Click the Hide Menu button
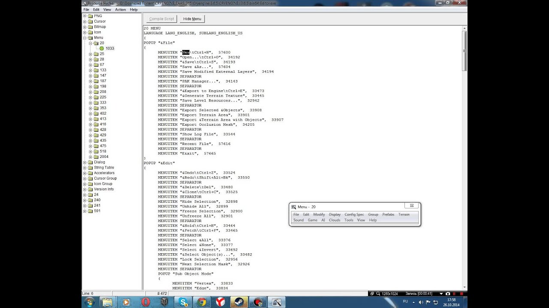The height and width of the screenshot is (308, 549). 192,19
